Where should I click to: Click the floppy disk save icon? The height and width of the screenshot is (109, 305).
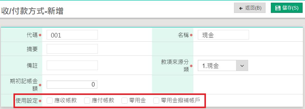coord(277,8)
